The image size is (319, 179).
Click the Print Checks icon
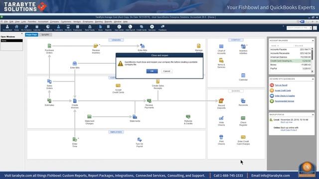pos(221,140)
